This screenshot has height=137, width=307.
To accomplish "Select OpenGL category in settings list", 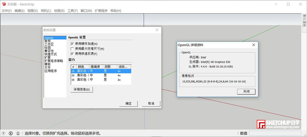I will point(55,38).
